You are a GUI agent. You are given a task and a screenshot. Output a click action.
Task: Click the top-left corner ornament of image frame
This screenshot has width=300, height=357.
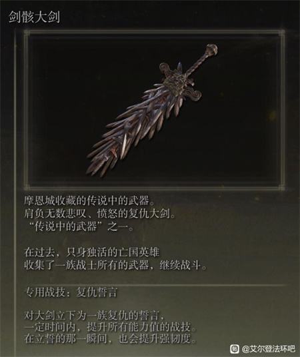click(27, 33)
